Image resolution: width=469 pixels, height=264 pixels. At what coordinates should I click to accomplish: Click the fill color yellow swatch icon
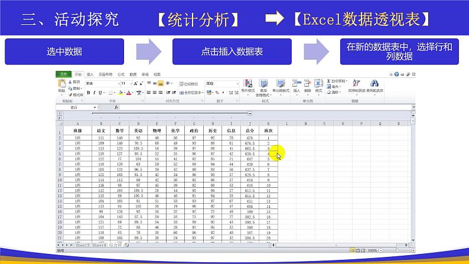(120, 93)
